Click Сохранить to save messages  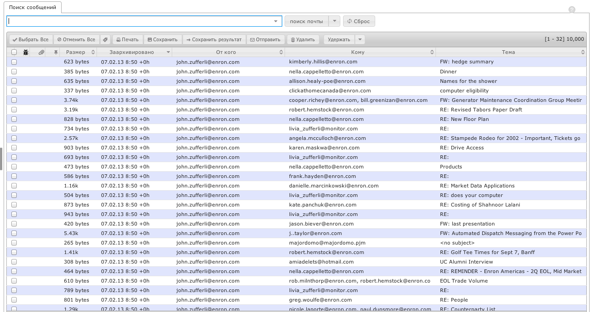click(163, 39)
